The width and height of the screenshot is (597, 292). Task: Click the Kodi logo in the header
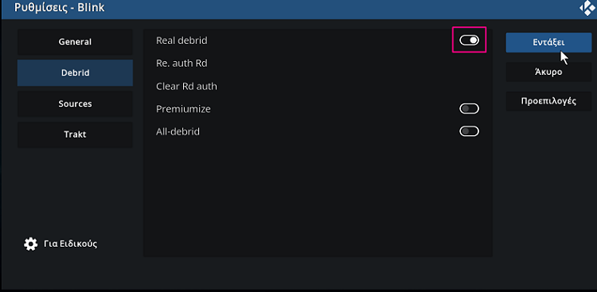[588, 9]
